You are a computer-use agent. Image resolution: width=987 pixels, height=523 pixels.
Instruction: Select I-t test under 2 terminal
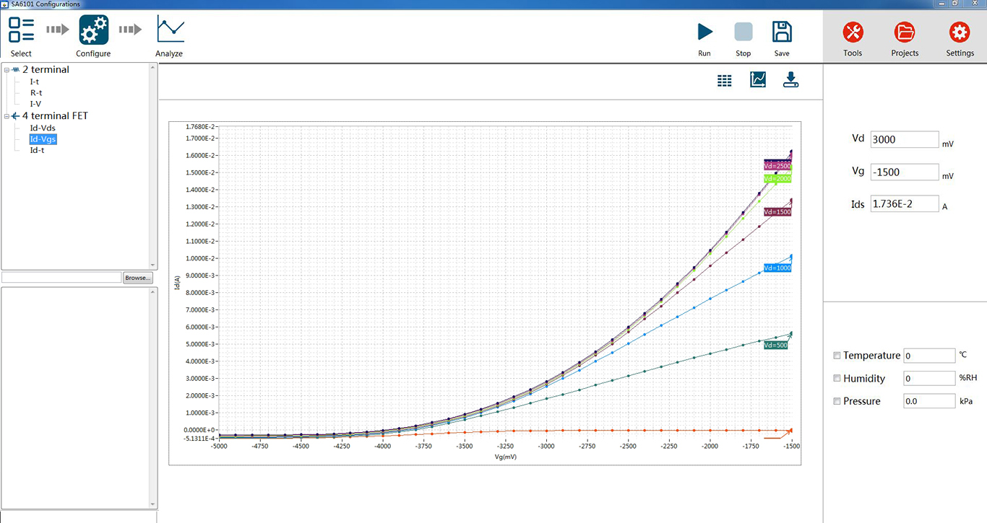[x=35, y=82]
